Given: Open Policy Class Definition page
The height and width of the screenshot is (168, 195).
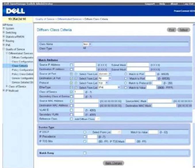Looking at the screenshot, I should [22, 74].
